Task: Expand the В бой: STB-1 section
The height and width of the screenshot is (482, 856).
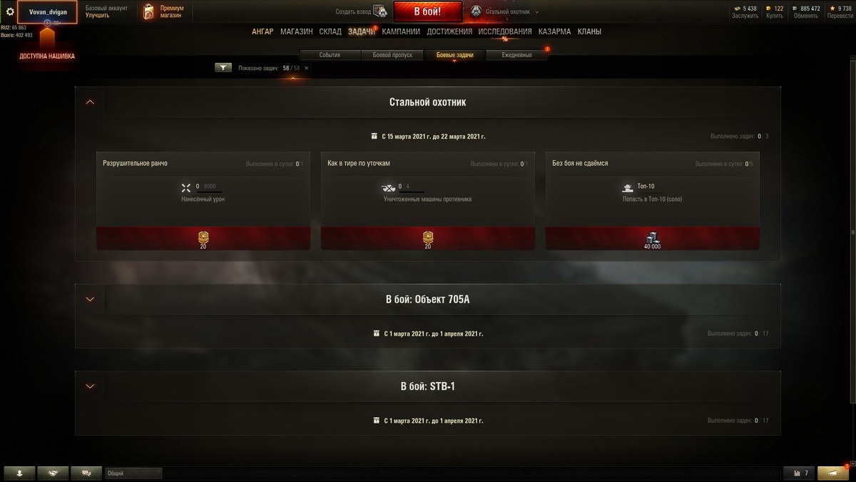Action: 90,386
